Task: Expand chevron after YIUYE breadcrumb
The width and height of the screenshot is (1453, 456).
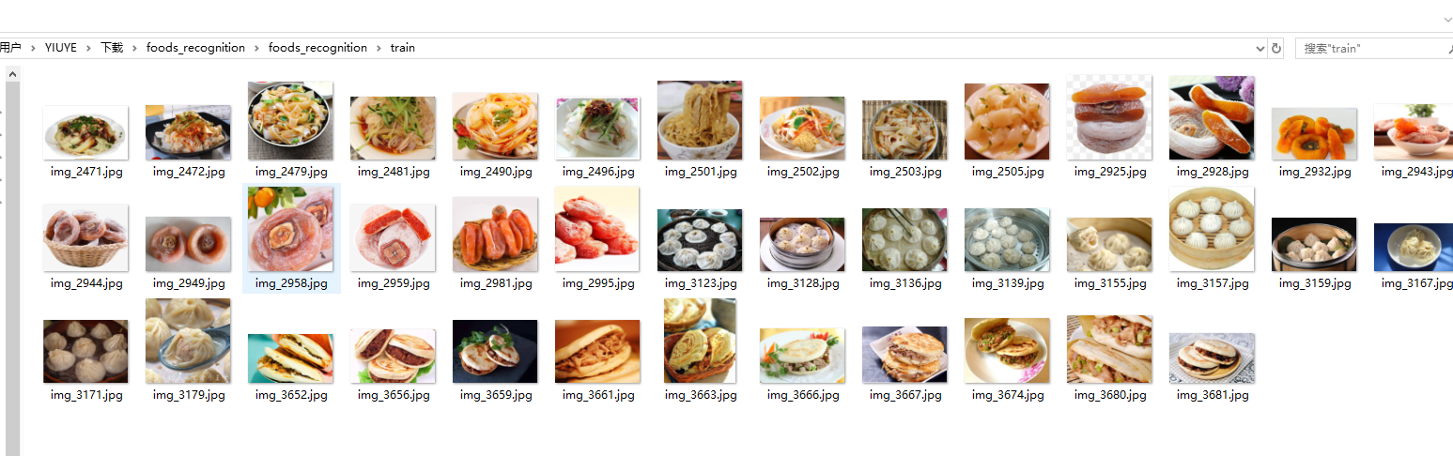Action: tap(88, 48)
